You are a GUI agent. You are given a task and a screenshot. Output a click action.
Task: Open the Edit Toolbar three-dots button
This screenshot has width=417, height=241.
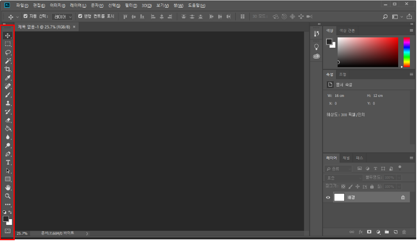[8, 205]
